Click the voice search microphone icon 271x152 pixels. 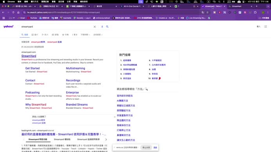tap(102, 27)
